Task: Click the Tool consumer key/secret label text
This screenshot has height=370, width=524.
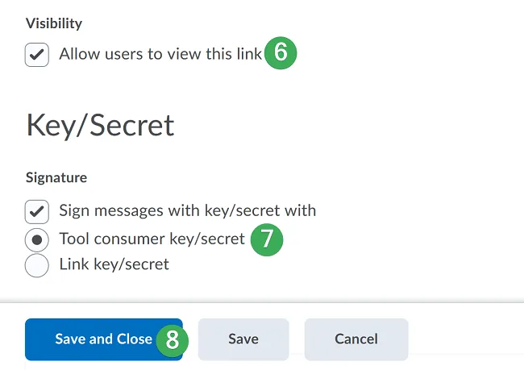Action: pyautogui.click(x=152, y=239)
